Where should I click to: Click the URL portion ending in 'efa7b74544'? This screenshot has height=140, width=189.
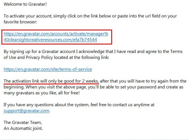(x=50, y=39)
